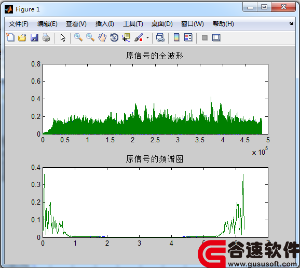Activate the Zoom Out magnifier tool

(90, 37)
